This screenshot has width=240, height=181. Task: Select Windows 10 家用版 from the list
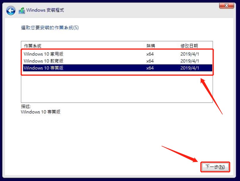pos(44,54)
